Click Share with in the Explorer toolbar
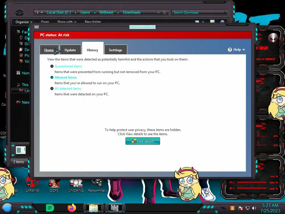Screen dimensions: 285x214 point(67,22)
